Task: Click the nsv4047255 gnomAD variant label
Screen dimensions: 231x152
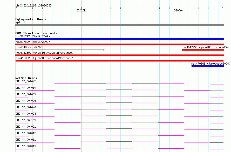Action: click(x=206, y=47)
